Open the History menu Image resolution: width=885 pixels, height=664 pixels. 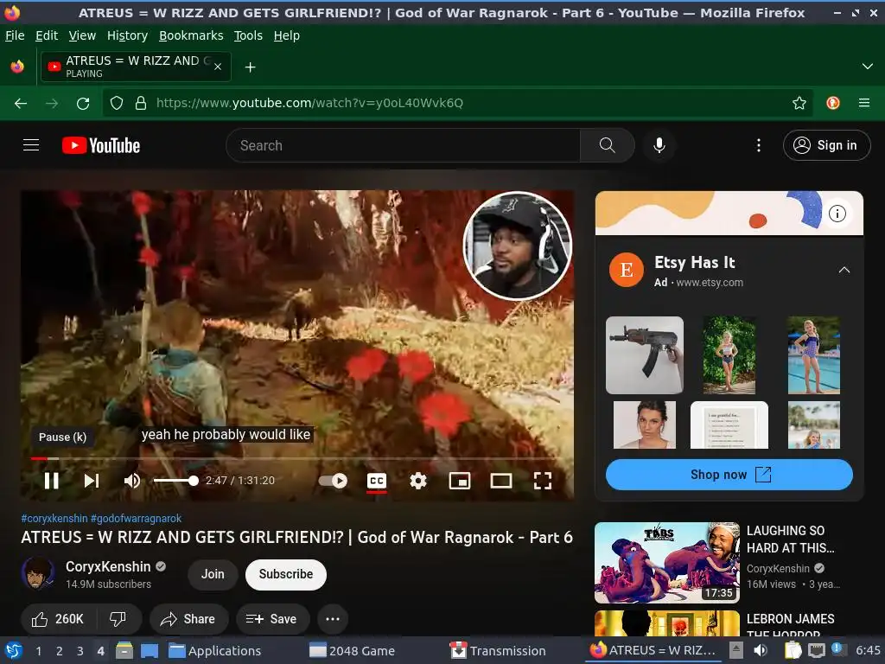tap(128, 35)
